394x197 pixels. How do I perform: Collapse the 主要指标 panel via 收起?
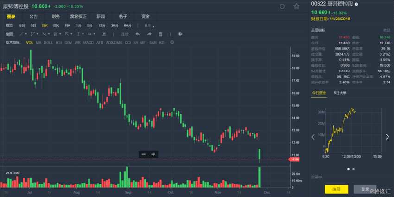click(387, 30)
